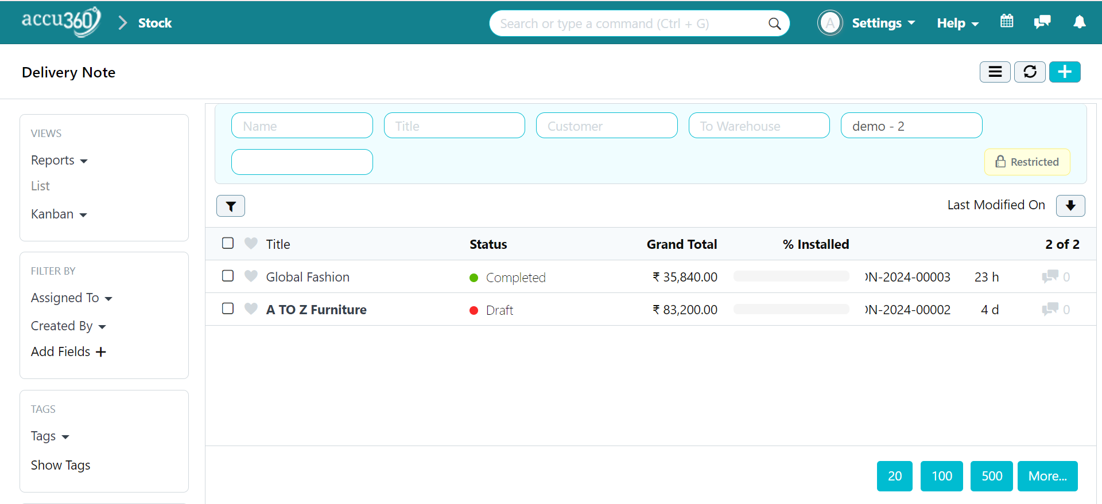The image size is (1102, 504).
Task: Like the A TO Z Furniture heart
Action: [251, 309]
